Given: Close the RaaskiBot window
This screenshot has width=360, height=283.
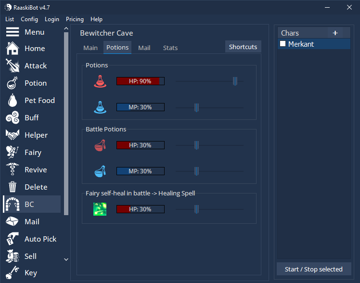Looking at the screenshot, I should [x=349, y=8].
